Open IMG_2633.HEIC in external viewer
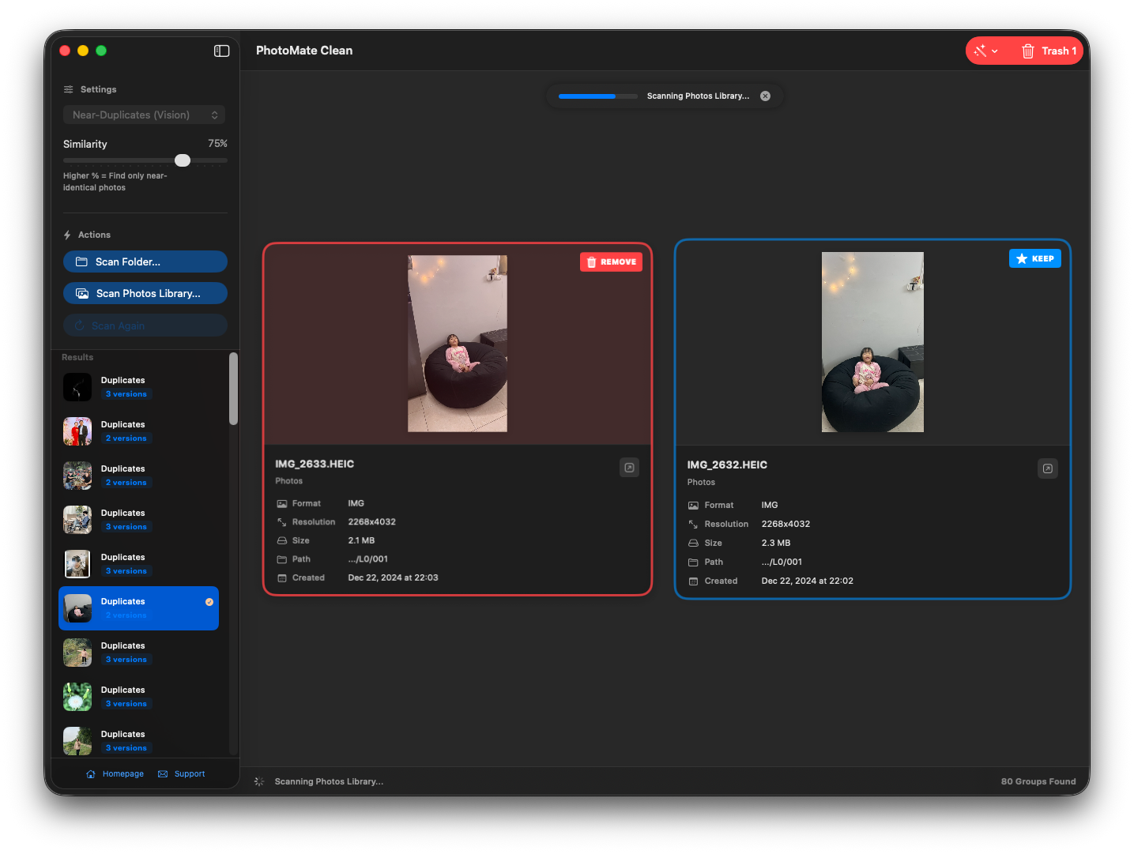 pyautogui.click(x=629, y=467)
